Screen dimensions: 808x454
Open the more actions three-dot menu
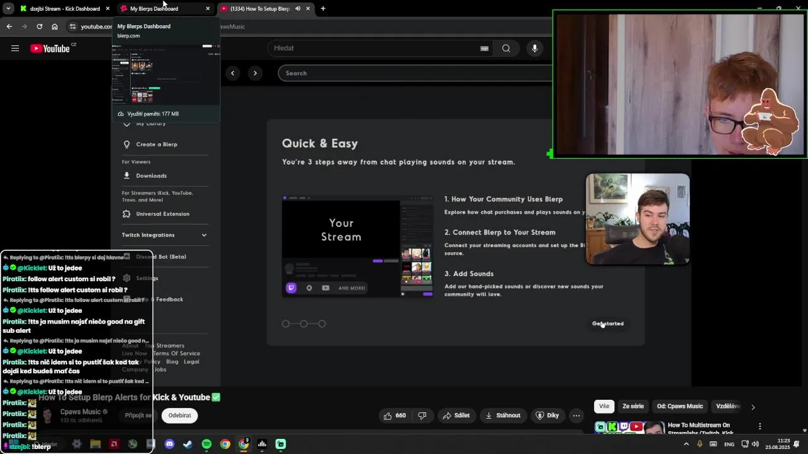click(576, 416)
